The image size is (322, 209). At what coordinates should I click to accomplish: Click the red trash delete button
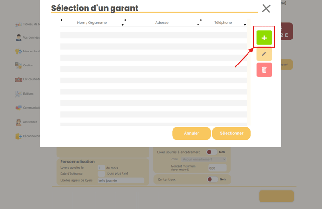point(264,70)
